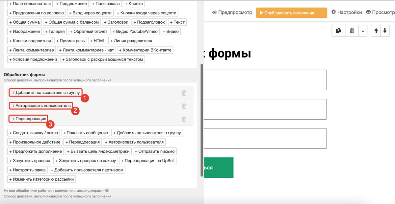This screenshot has height=204, width=395.
Task: Publish with the 'Опубликовать изменения' button
Action: coord(287,13)
